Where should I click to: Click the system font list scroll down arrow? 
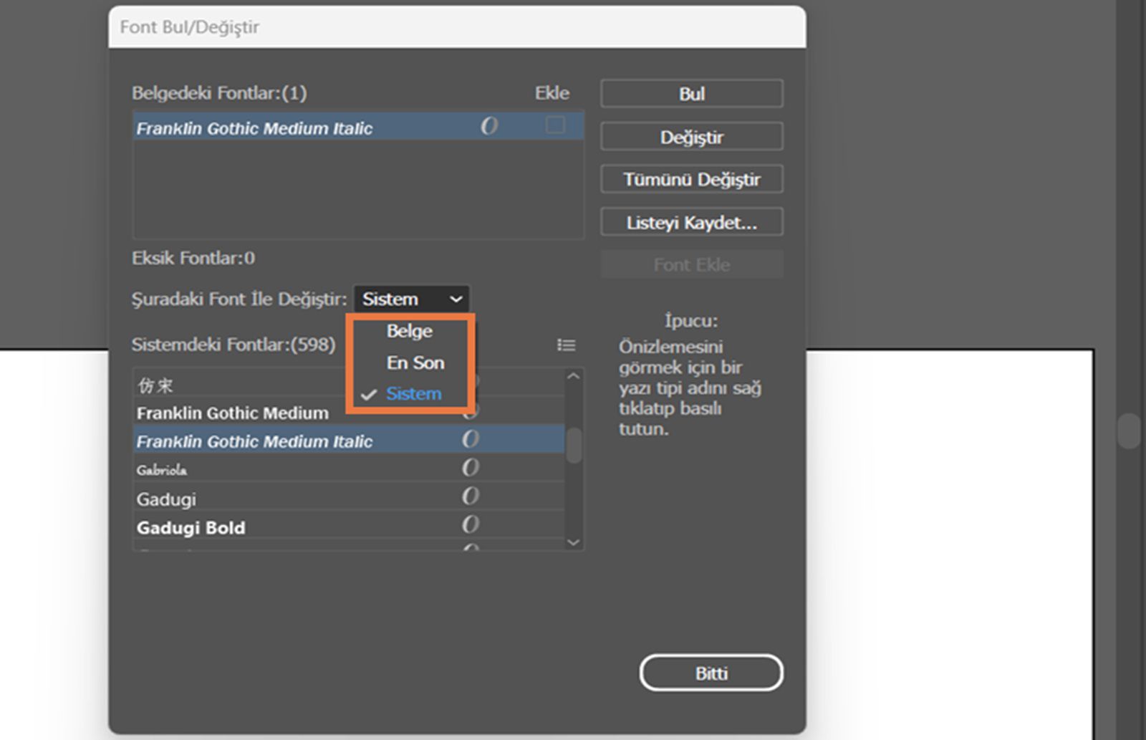point(573,542)
